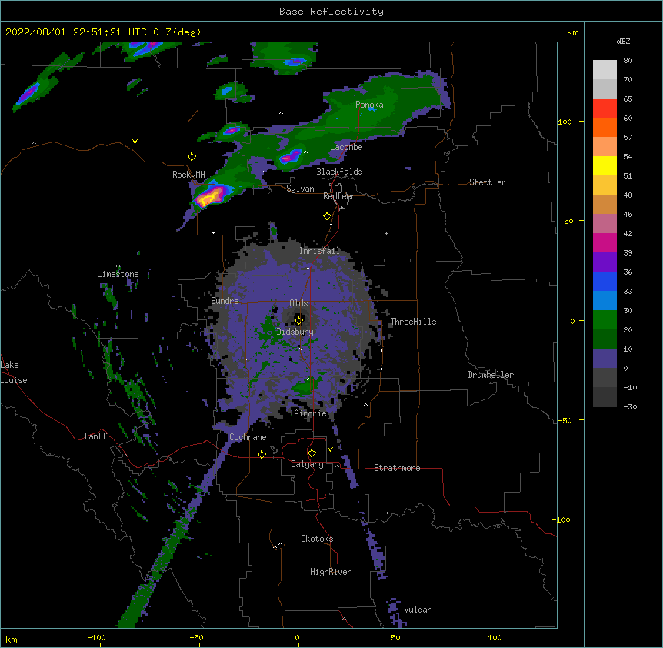Click the Limestone label

(x=118, y=274)
